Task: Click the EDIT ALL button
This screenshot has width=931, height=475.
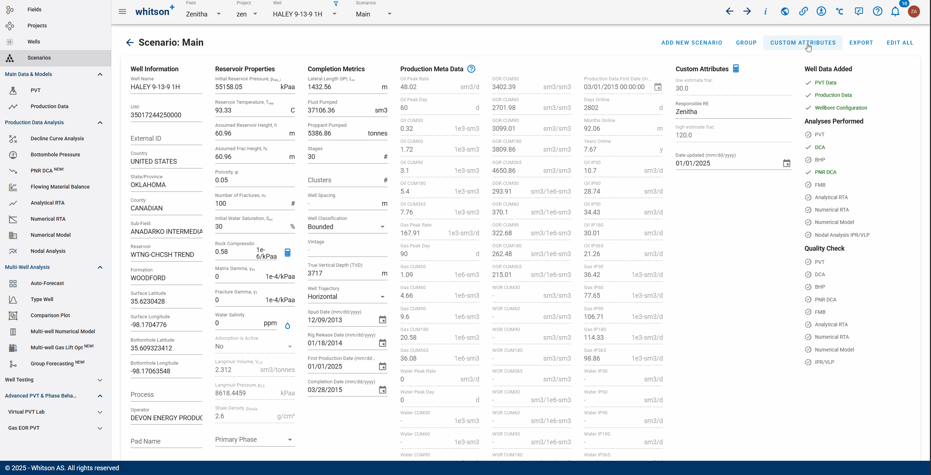Action: [x=900, y=43]
